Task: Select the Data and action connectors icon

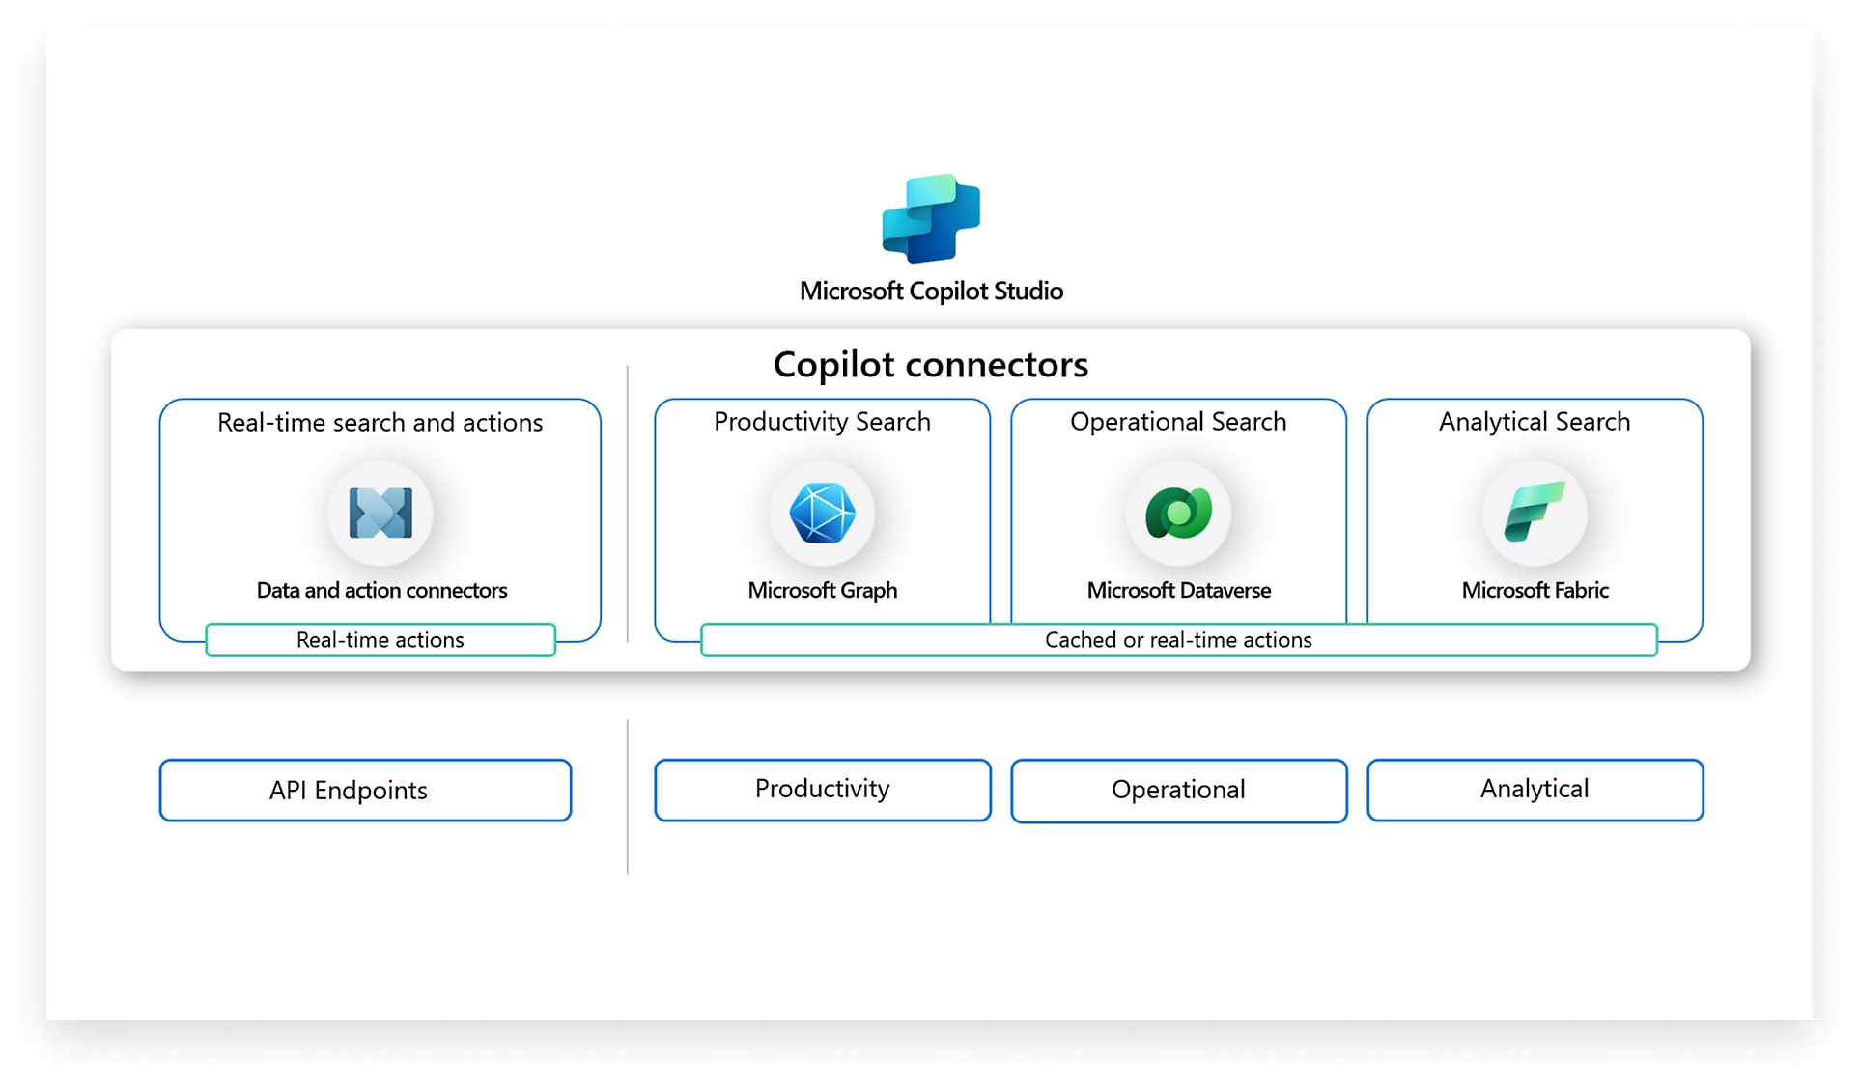Action: pos(380,514)
